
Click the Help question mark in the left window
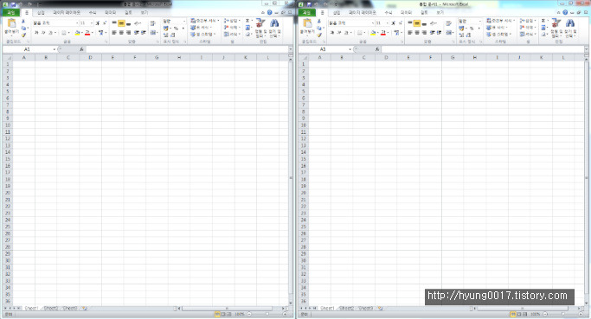269,12
